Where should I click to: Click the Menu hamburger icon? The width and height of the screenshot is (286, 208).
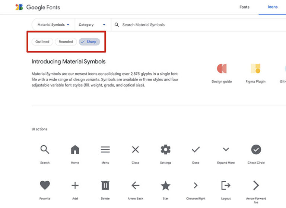105,150
